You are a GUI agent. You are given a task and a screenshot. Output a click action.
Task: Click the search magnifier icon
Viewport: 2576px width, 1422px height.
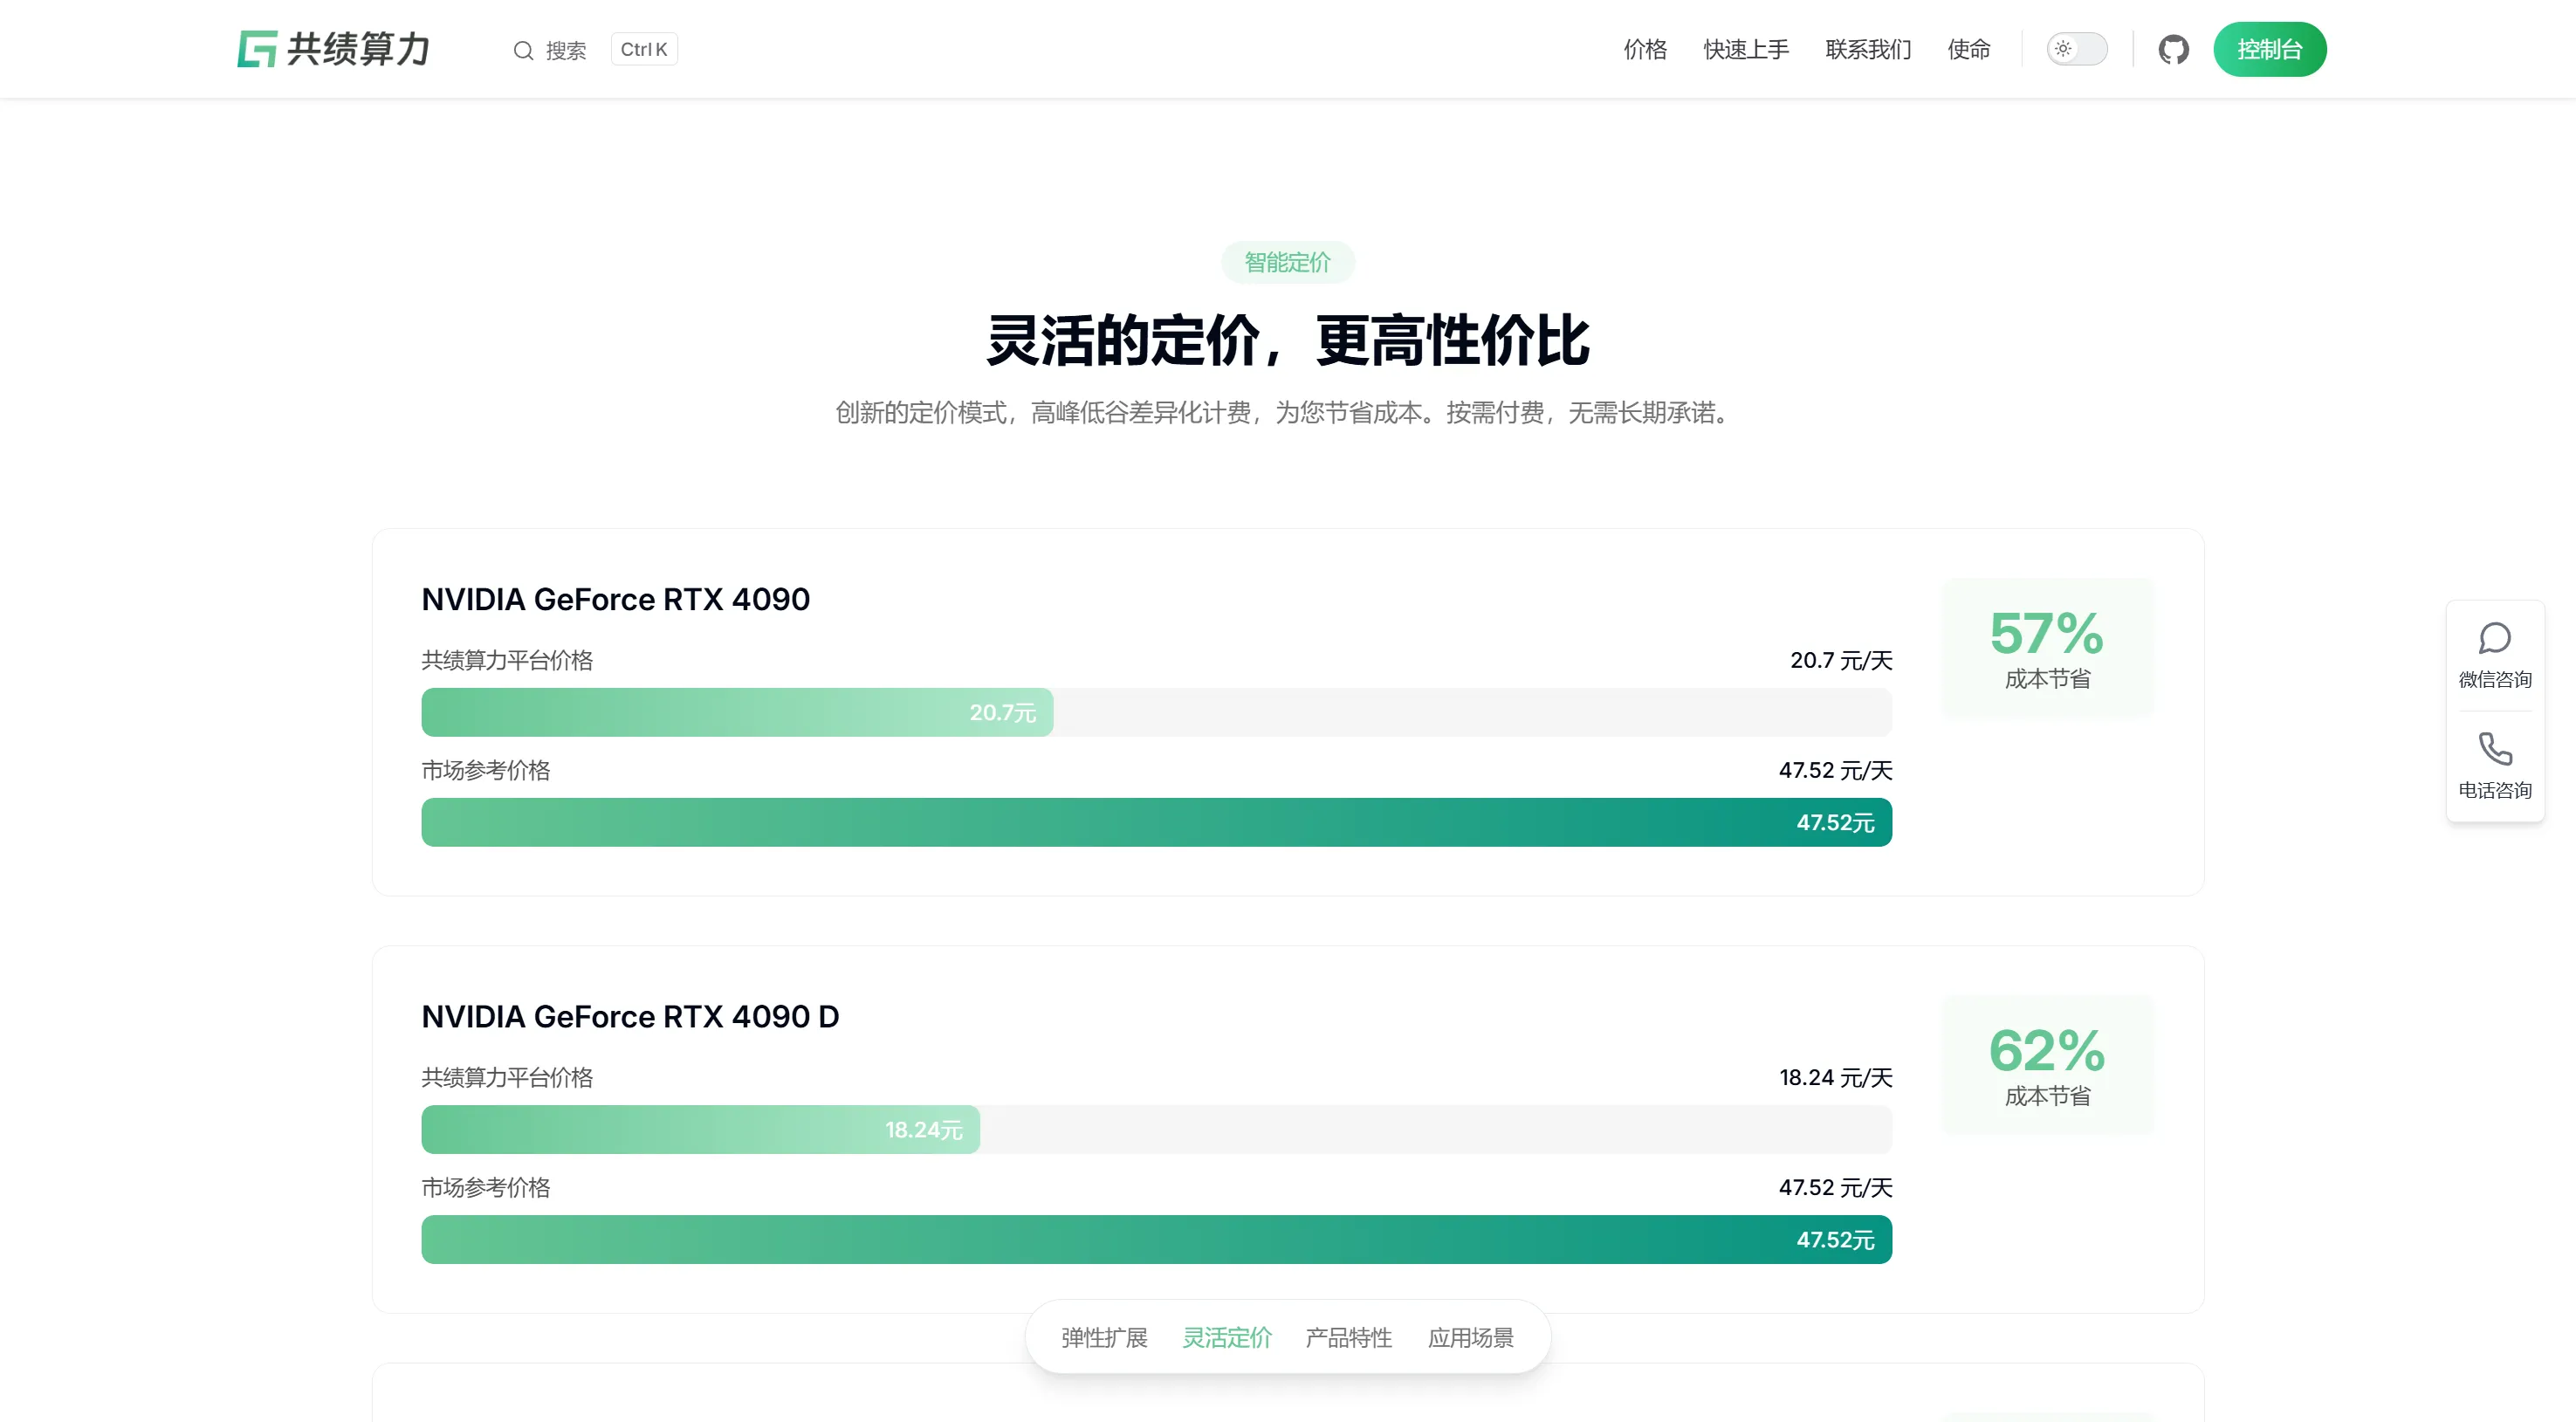pyautogui.click(x=523, y=50)
